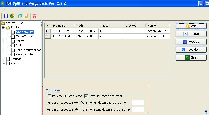Click the red Exit power icon
The width and height of the screenshot is (209, 115).
coord(34,16)
